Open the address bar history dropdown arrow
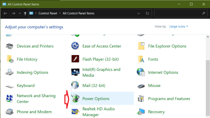The height and width of the screenshot is (118, 210). pyautogui.click(x=138, y=13)
